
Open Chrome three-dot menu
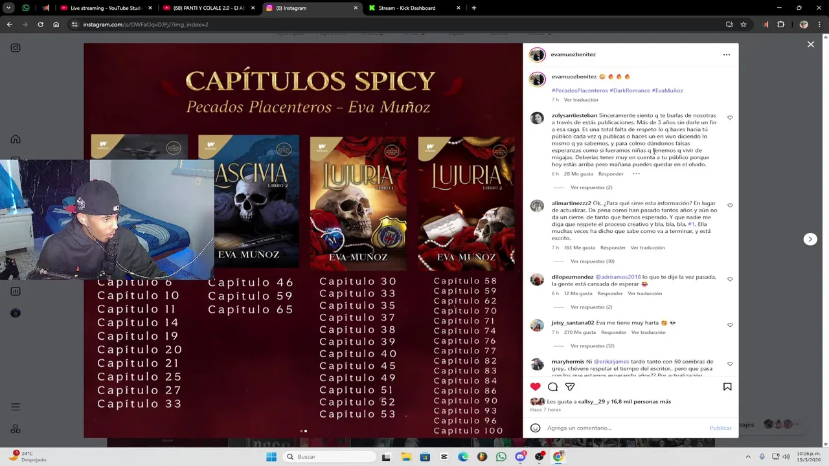820,25
